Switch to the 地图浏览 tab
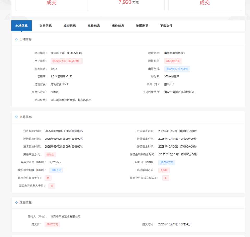Image resolution: width=250 pixels, height=237 pixels. coord(142,26)
